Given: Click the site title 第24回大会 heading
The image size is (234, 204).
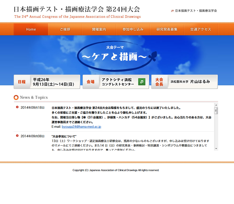Looking at the screenshot, I should point(77,9).
